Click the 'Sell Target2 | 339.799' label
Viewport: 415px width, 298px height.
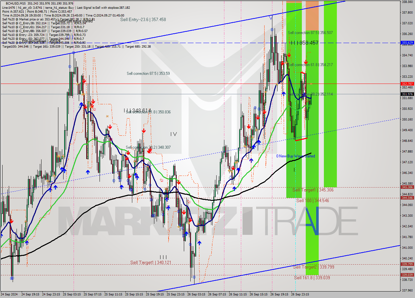click(314, 267)
